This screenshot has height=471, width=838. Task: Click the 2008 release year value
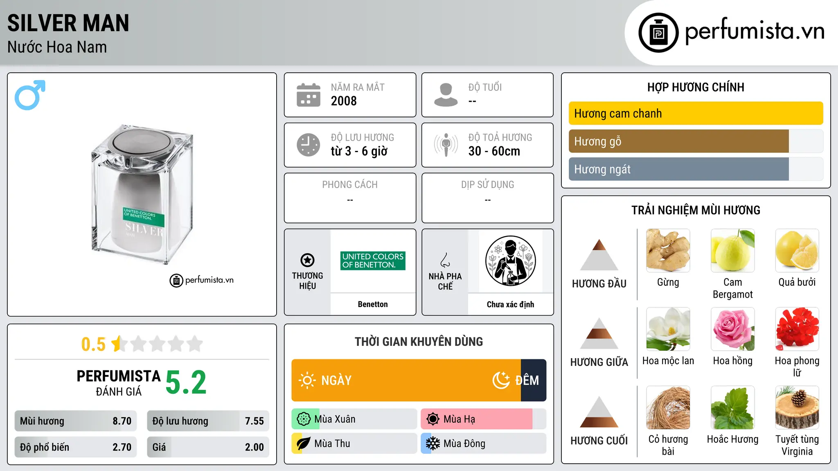(x=344, y=101)
